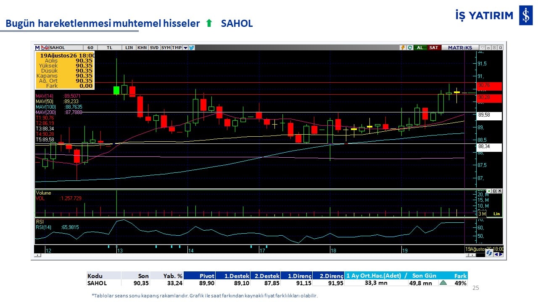
Task: Click the page number 25
Action: tap(476, 288)
